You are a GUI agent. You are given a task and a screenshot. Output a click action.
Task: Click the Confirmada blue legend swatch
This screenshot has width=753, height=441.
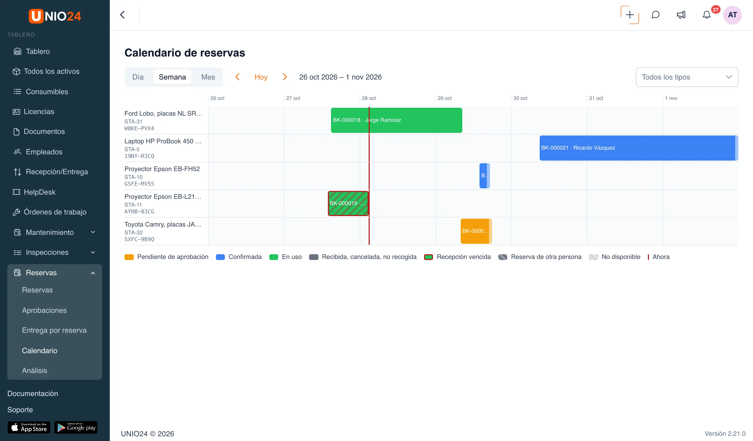pos(220,257)
